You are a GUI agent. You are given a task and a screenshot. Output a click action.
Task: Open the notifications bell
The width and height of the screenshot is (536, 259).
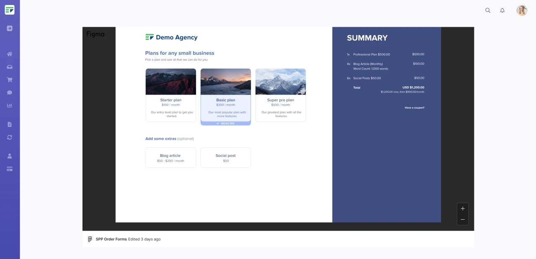click(x=502, y=10)
